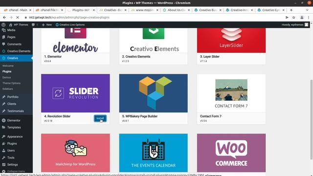Select '5. WPBakery Page Builder' title
This screenshot has width=313, height=176.
[140, 116]
